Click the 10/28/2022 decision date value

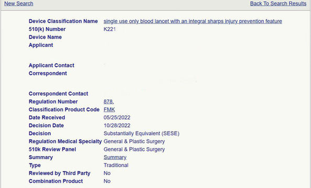pyautogui.click(x=117, y=125)
